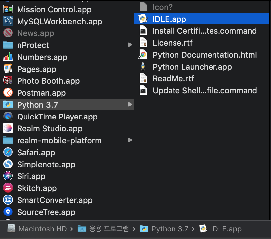Click the Skitch app icon
Image resolution: width=271 pixels, height=239 pixels.
point(8,188)
